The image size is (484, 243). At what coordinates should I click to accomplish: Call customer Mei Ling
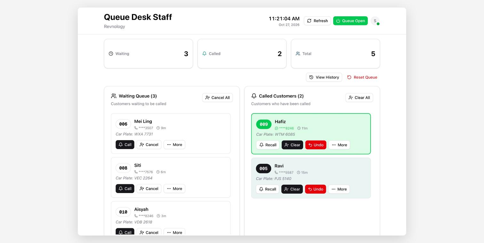pos(125,145)
